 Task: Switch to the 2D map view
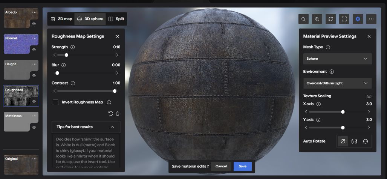(61, 19)
